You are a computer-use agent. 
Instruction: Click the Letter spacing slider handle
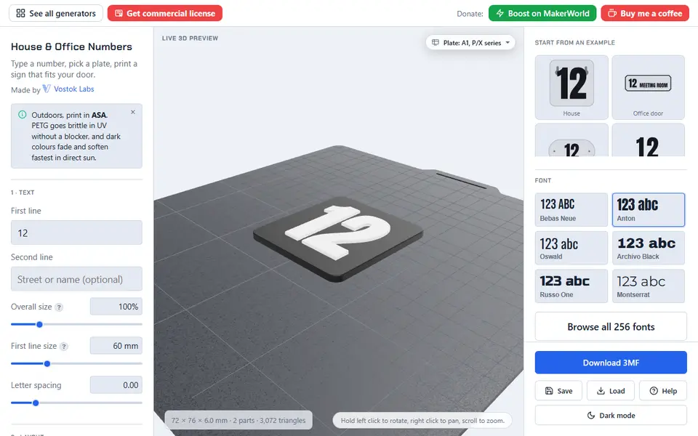[36, 403]
